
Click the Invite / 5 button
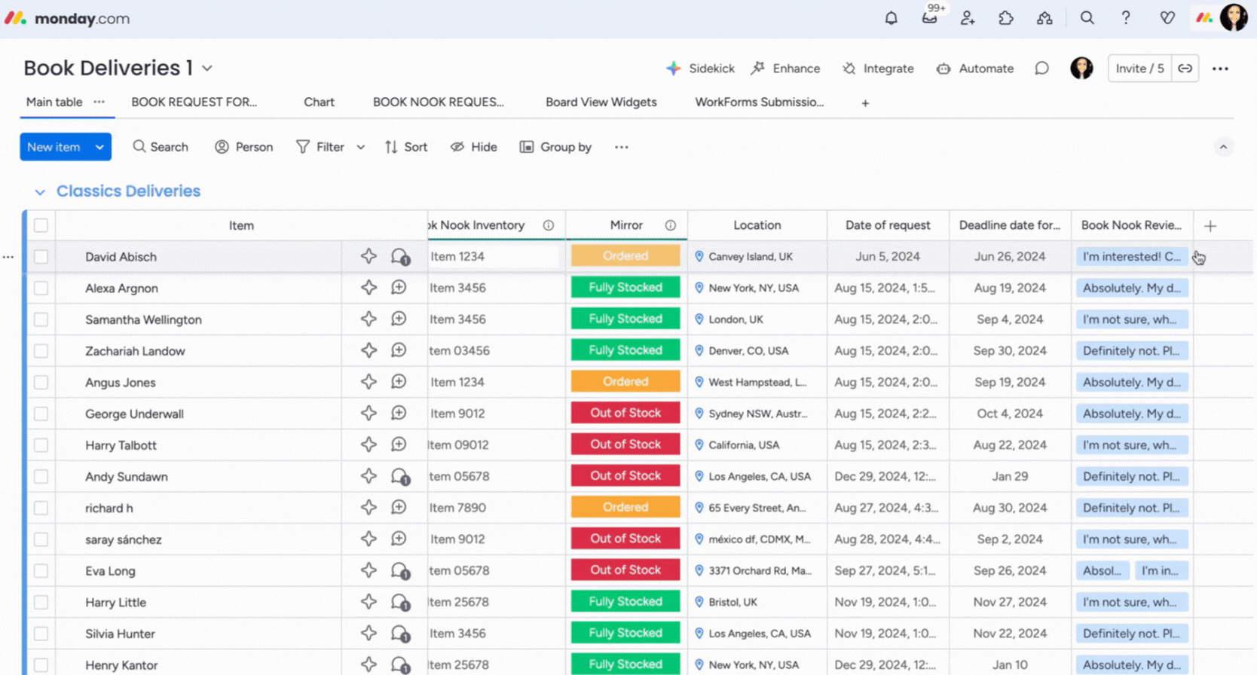click(x=1139, y=69)
